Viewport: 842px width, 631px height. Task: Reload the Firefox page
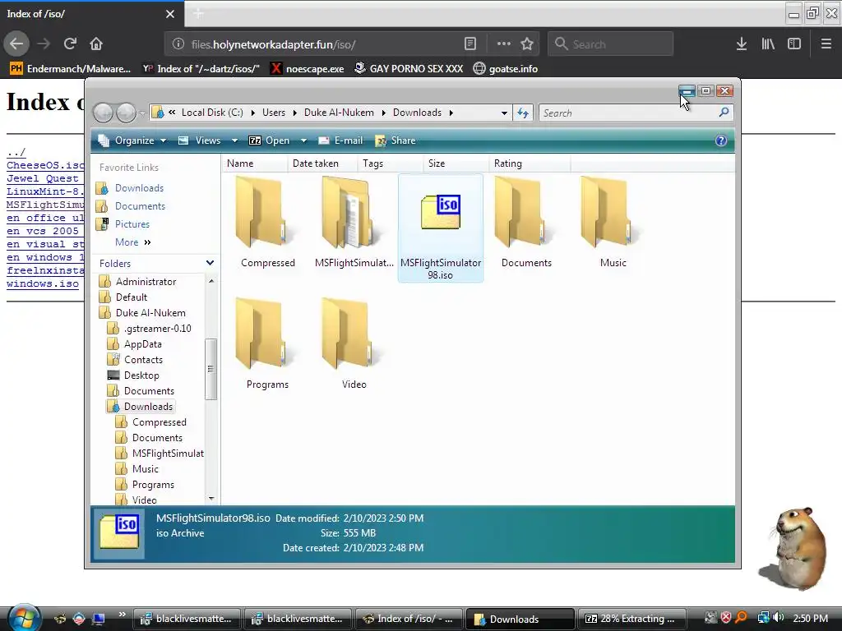[x=70, y=44]
